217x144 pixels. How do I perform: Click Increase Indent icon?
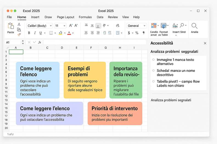(110, 33)
